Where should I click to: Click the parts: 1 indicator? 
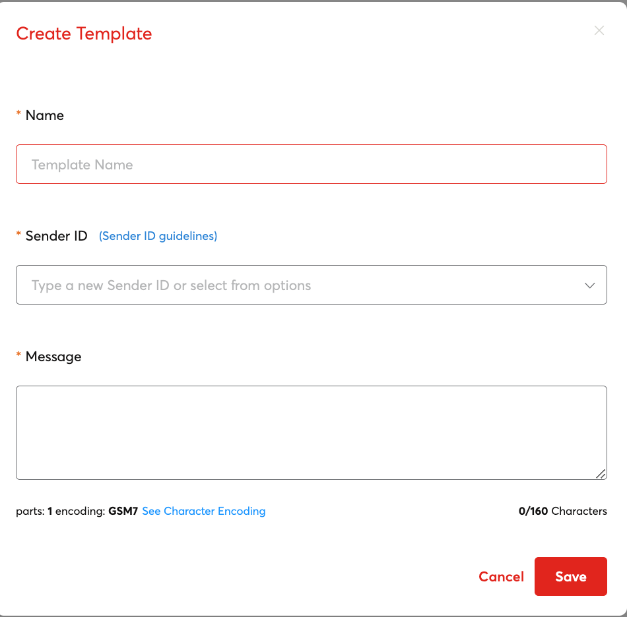34,511
